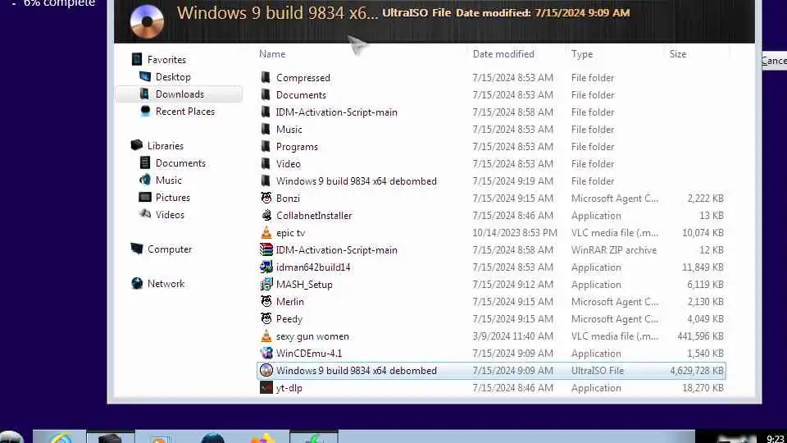This screenshot has width=787, height=443.
Task: Click the 2,130 KB size of Merlin
Action: coord(705,301)
